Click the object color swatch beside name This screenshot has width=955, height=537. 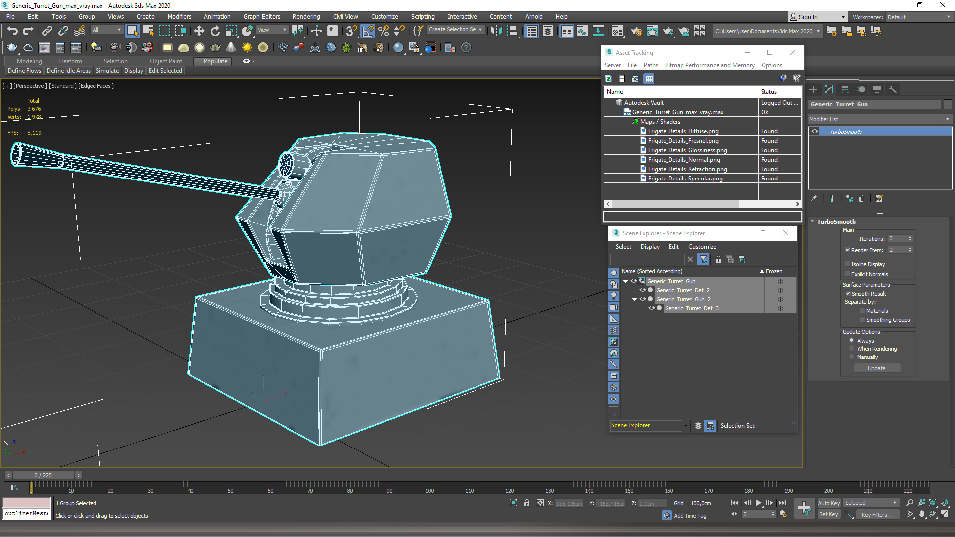pyautogui.click(x=948, y=104)
